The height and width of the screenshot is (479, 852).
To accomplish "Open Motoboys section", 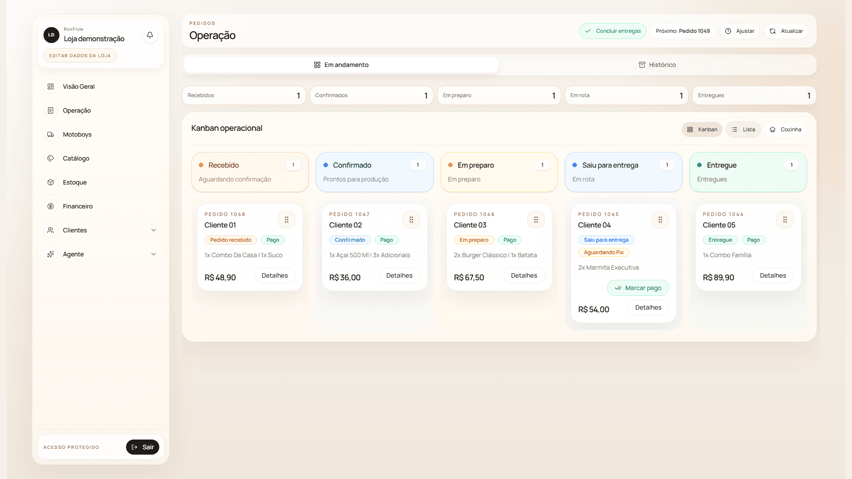I will pyautogui.click(x=101, y=134).
